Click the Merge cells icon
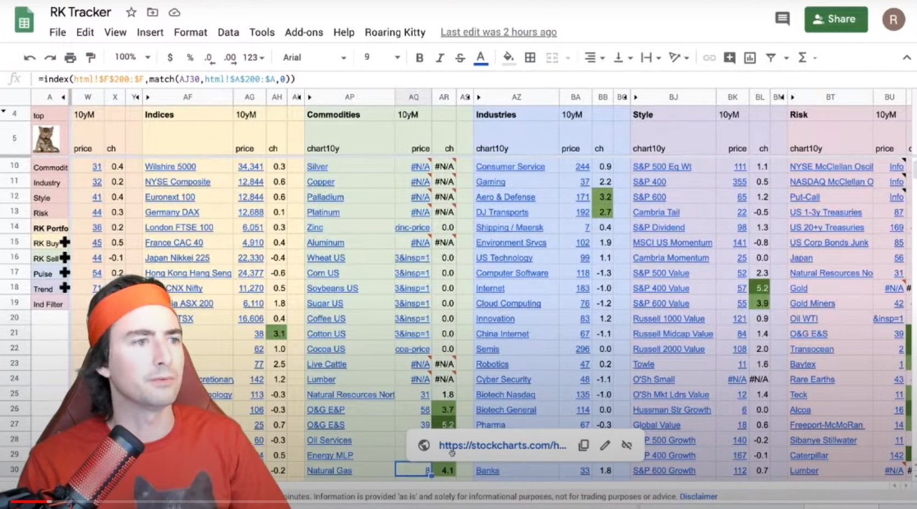Viewport: 917px width, 509px height. 552,58
